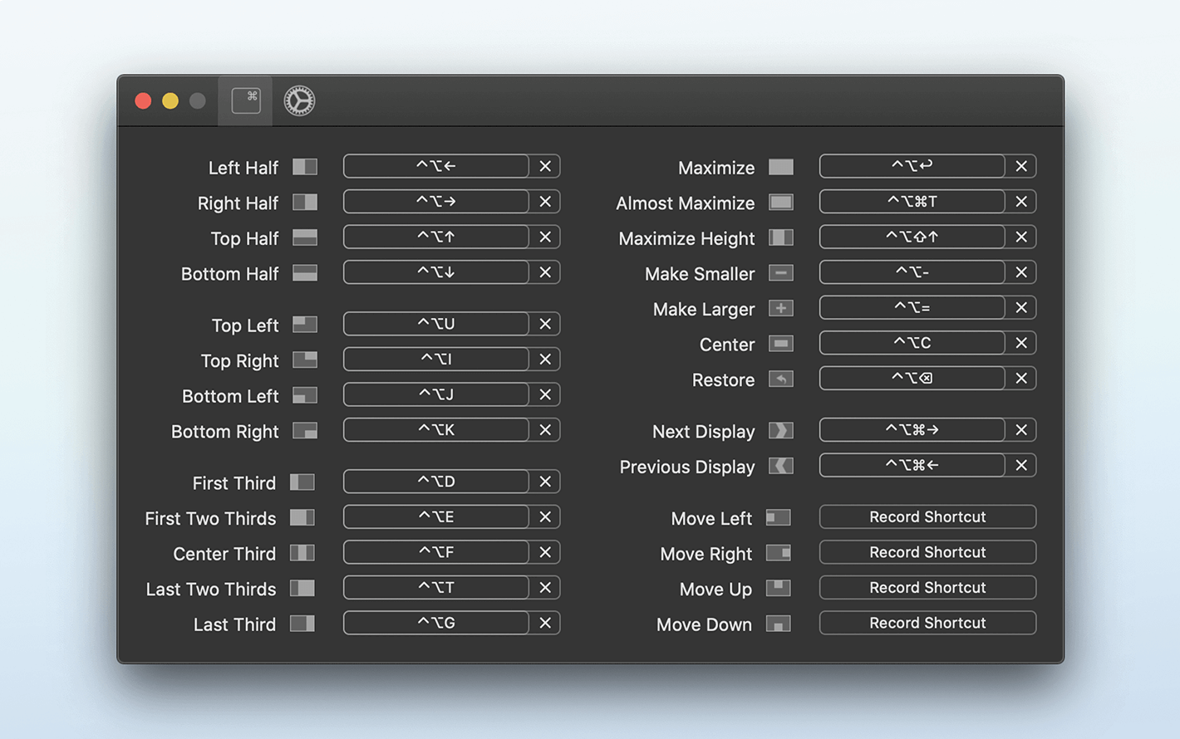The height and width of the screenshot is (739, 1180).
Task: Edit the Last Third shortcut field
Action: tap(436, 623)
